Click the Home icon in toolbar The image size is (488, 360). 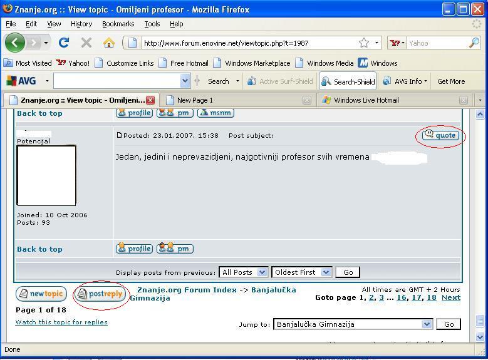[109, 43]
